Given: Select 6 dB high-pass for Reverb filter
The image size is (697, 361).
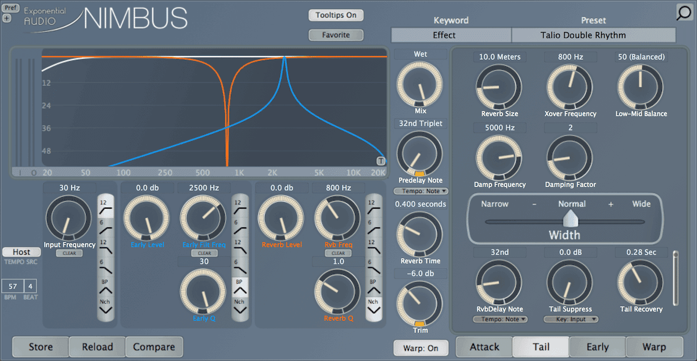Looking at the screenshot, I should click(373, 226).
